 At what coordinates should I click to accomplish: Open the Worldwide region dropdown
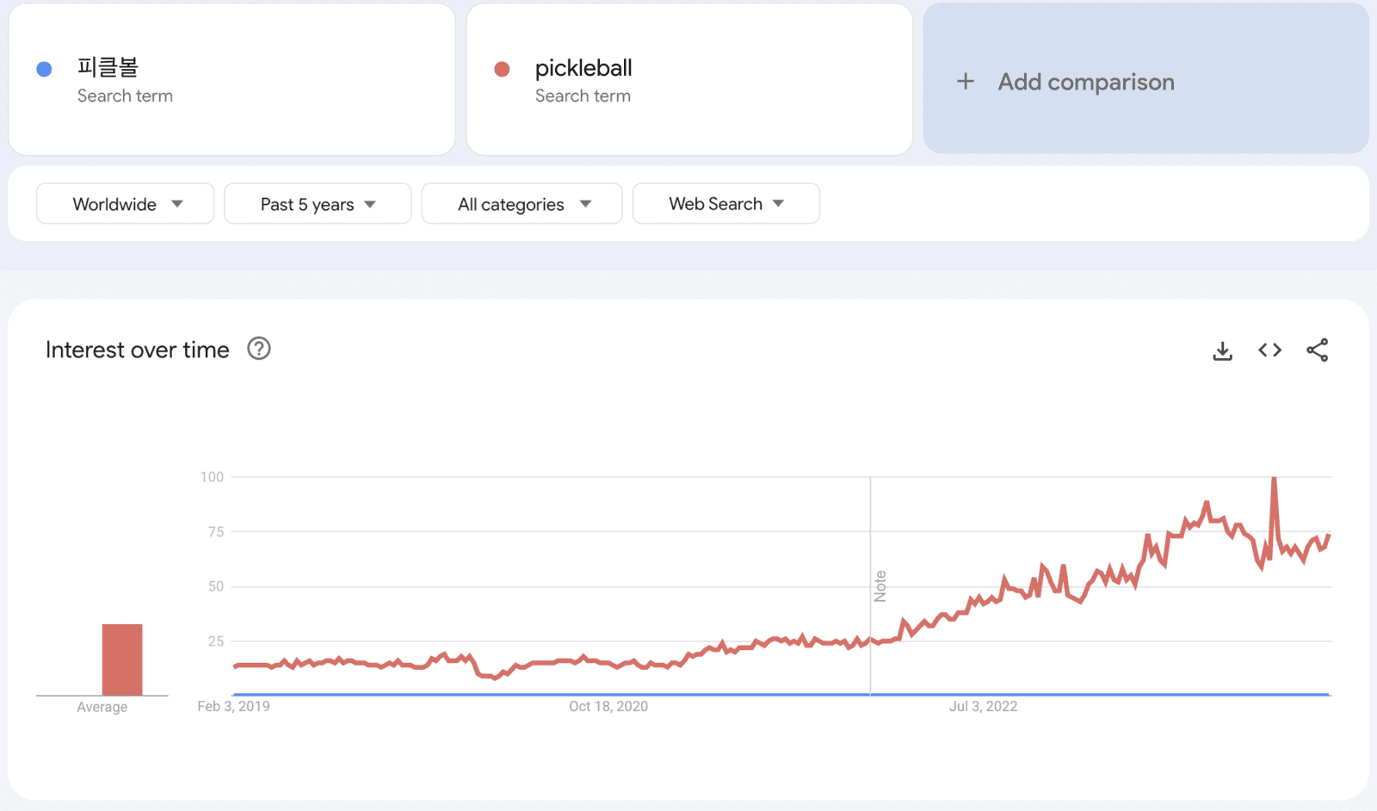[x=126, y=204]
